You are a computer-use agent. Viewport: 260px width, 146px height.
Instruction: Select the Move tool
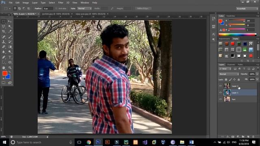10,21
